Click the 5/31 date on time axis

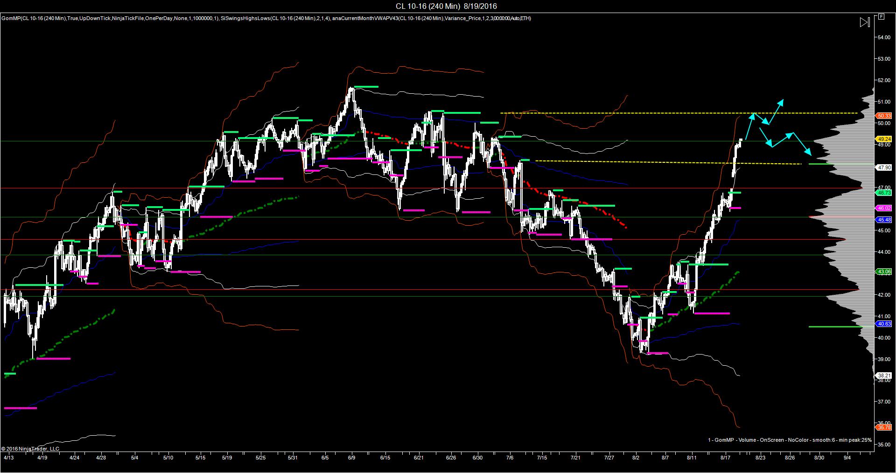293,458
